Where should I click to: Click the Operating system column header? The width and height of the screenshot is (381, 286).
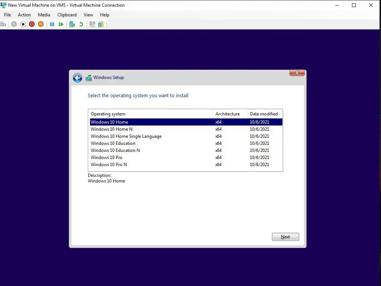coord(151,114)
